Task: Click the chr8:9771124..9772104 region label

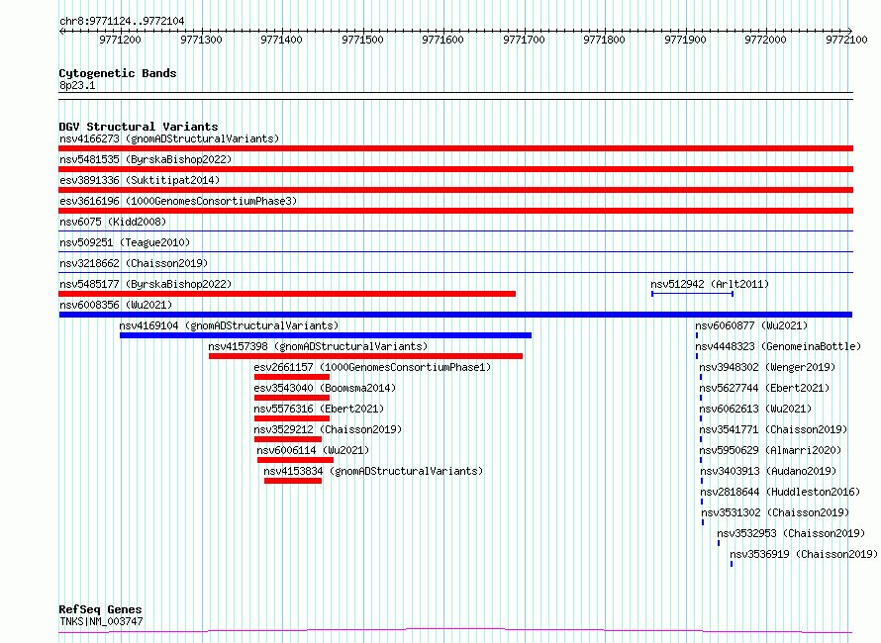Action: tap(122, 21)
